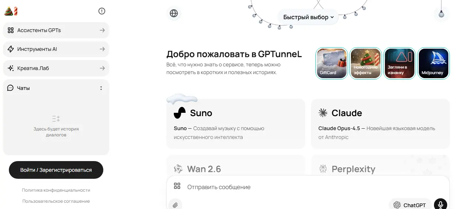Open the three-dot menu next to Чаты

click(x=101, y=88)
